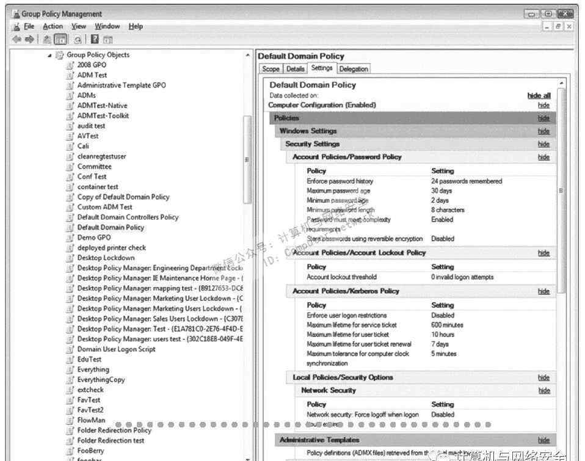Select Default Domain Controllers Policy GPO

click(x=128, y=217)
